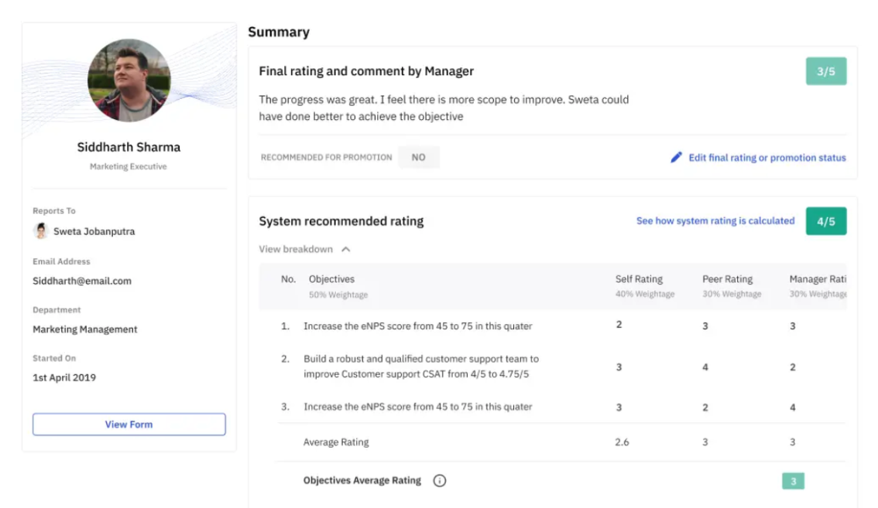878x508 pixels.
Task: Click Sweta Jobanputra's small avatar
Action: pyautogui.click(x=40, y=230)
